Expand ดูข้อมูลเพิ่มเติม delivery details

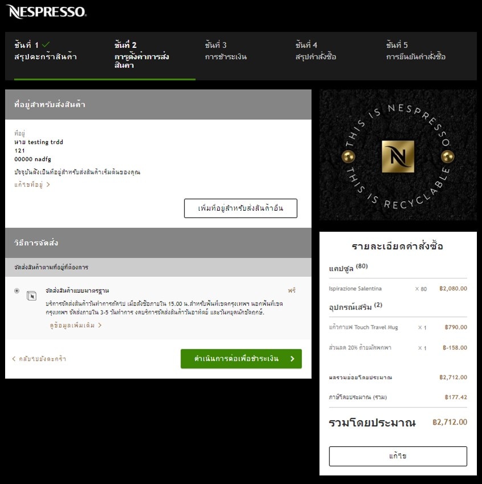pyautogui.click(x=75, y=325)
